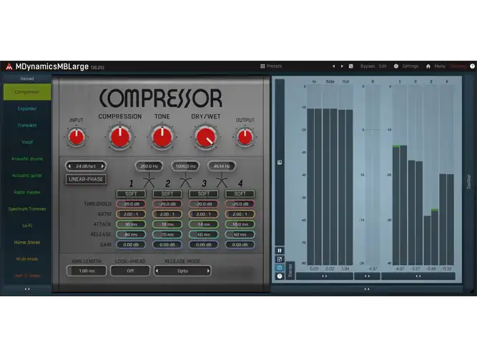Click the 200.0 Hz crossover field

149,166
